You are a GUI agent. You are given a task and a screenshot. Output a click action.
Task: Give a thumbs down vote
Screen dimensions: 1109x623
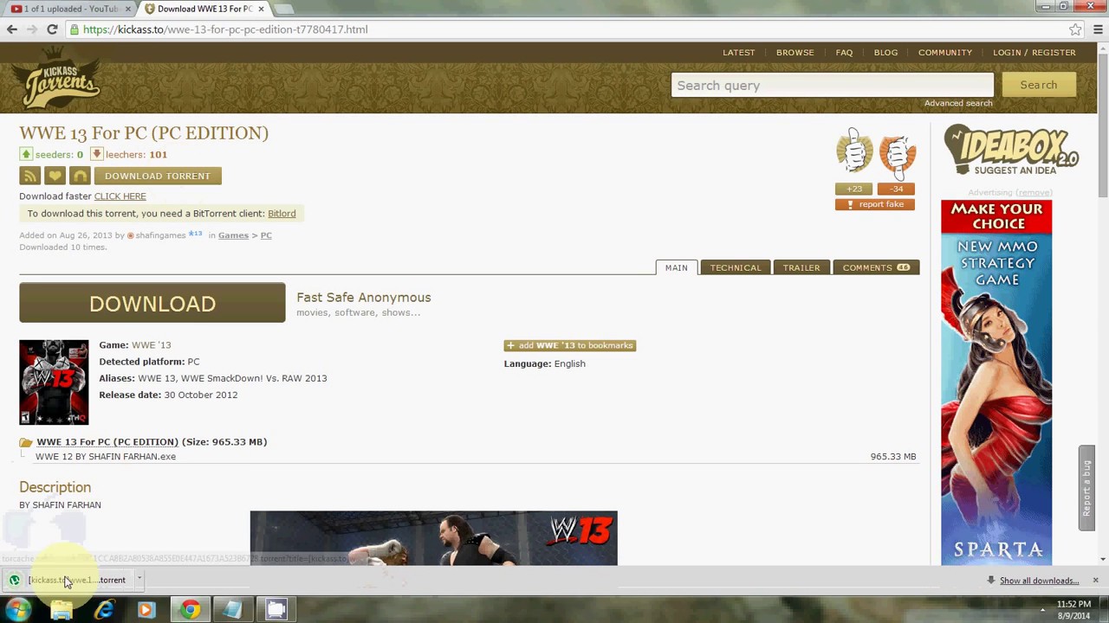pyautogui.click(x=897, y=156)
